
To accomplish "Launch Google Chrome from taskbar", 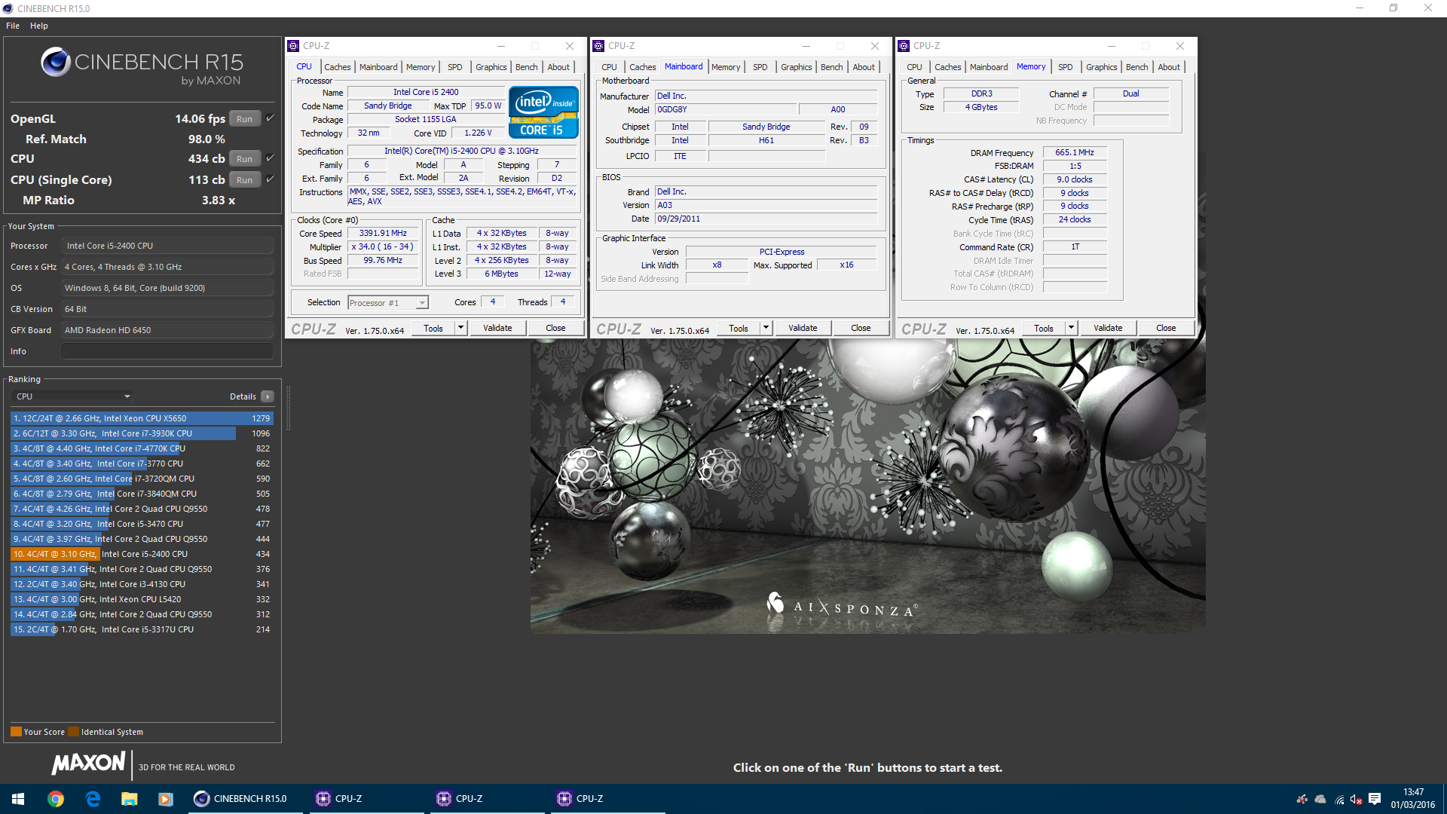I will tap(56, 799).
